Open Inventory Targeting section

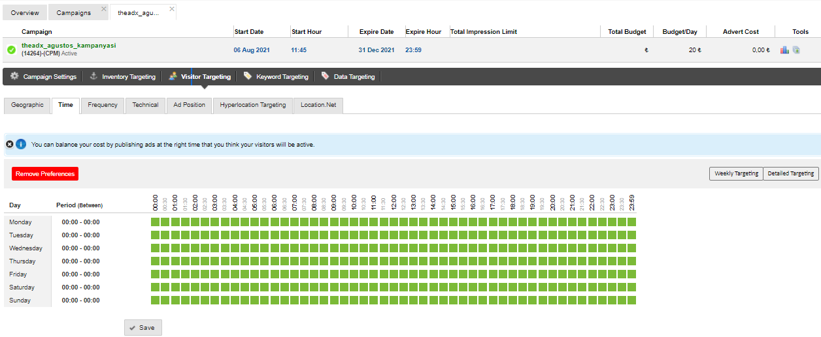(x=129, y=77)
